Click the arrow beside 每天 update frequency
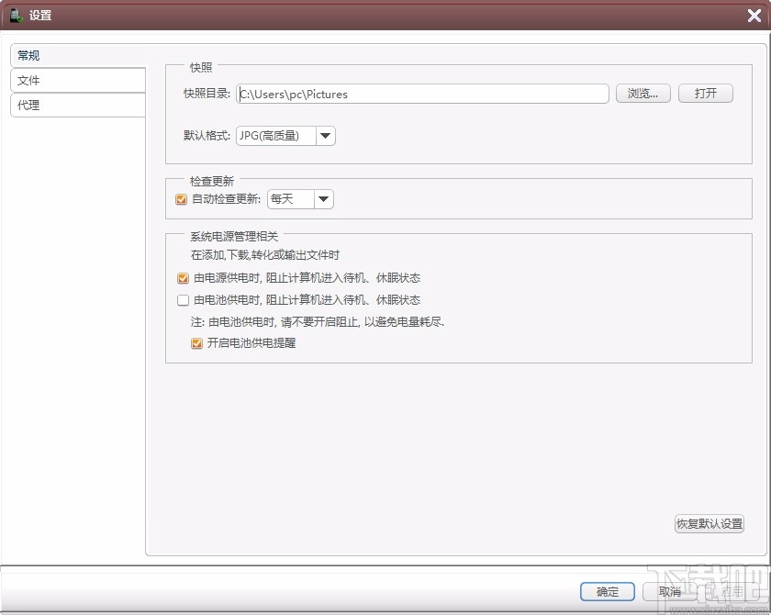This screenshot has width=771, height=615. click(x=324, y=199)
